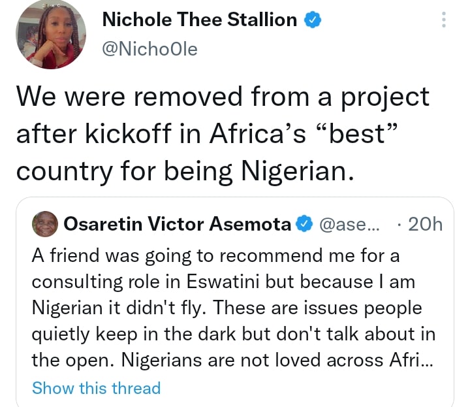Select the display name Nichole Thee Stallion

(x=199, y=20)
